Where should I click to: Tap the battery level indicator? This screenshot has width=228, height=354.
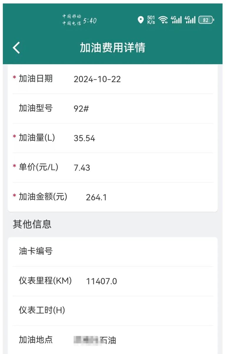206,20
